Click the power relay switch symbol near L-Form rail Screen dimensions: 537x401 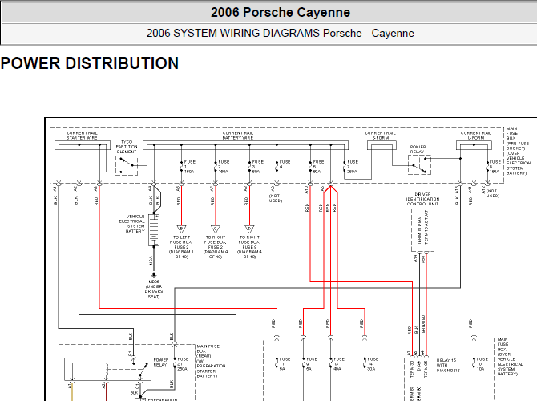419,164
